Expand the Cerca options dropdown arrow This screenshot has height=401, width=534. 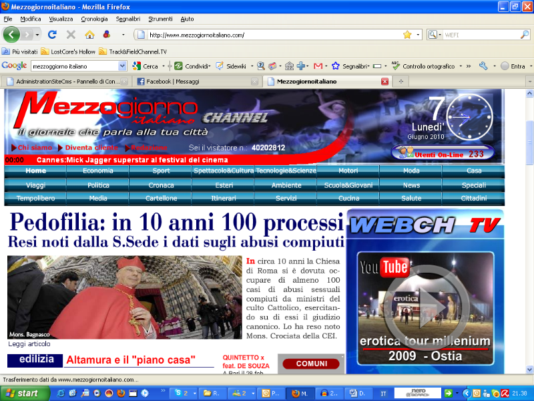tap(164, 66)
